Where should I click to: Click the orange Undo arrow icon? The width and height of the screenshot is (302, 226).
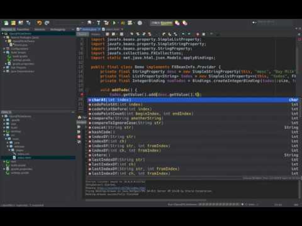[39, 23]
